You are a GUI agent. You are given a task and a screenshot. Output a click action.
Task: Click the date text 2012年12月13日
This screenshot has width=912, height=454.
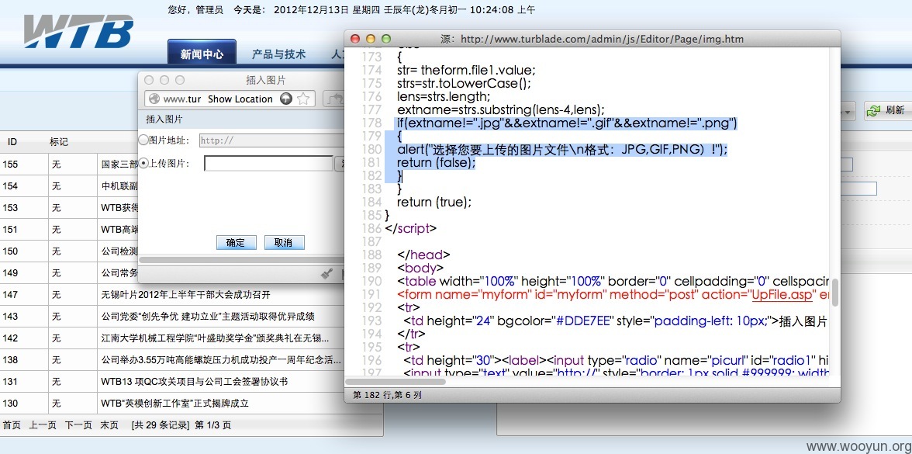pos(310,10)
